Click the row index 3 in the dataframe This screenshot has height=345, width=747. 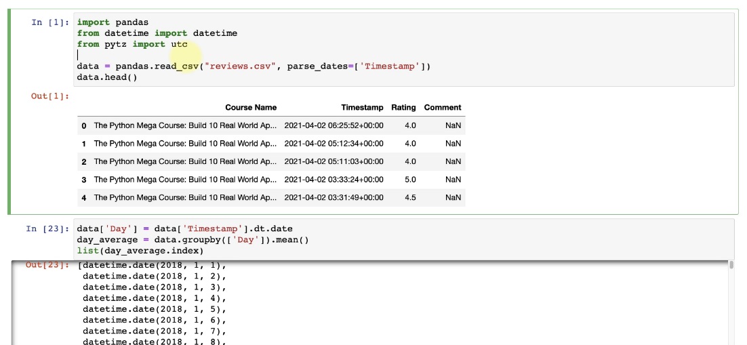click(x=84, y=180)
